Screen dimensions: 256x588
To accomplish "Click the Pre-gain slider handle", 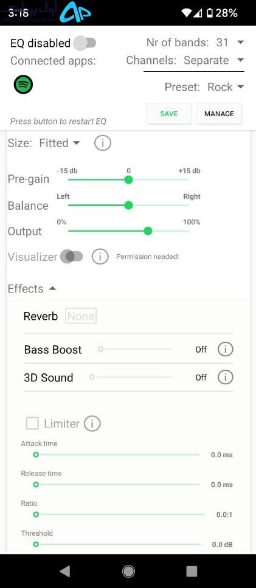I will 128,180.
